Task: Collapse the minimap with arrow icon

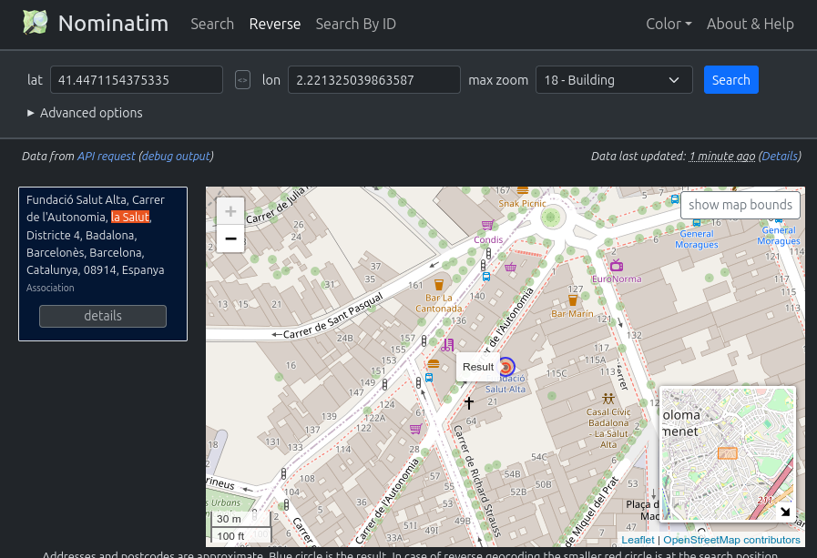Action: pyautogui.click(x=784, y=511)
